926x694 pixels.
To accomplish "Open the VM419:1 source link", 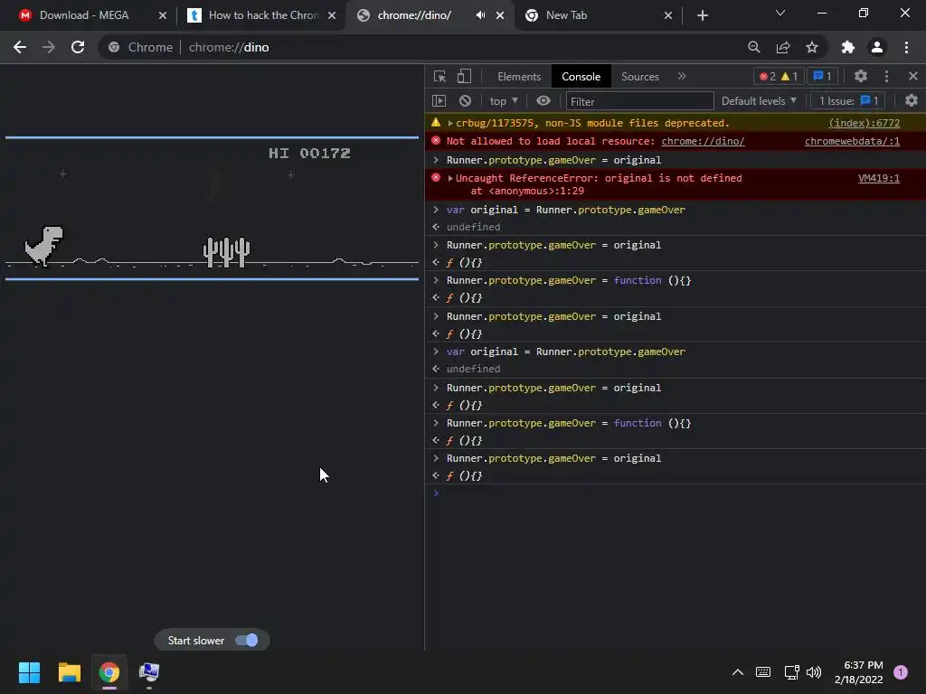I will [x=878, y=178].
